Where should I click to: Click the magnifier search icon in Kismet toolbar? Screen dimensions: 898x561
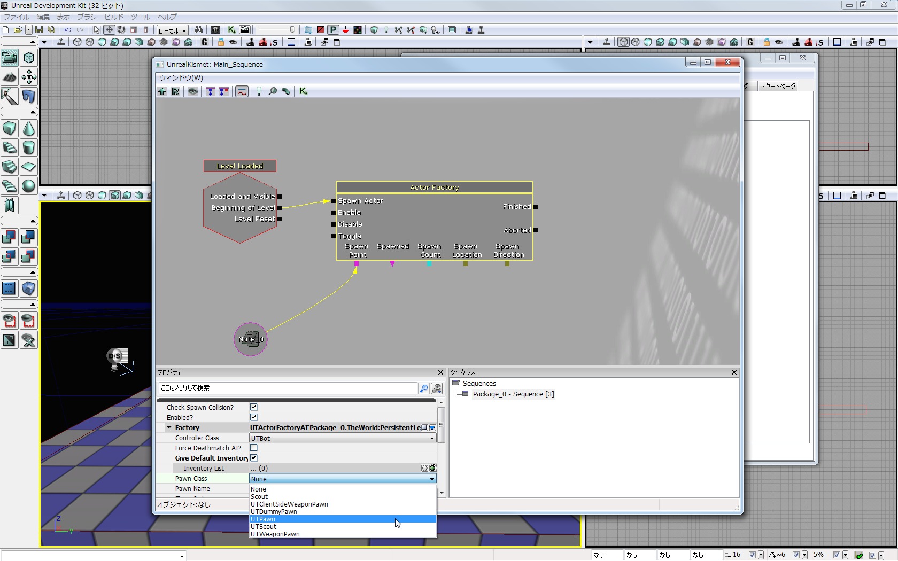[273, 91]
